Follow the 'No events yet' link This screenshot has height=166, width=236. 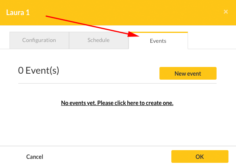tap(117, 103)
